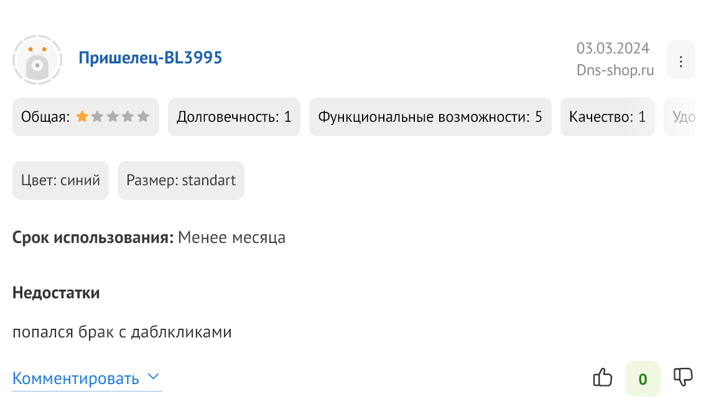The width and height of the screenshot is (706, 417).
Task: Click the Комментировать comment link
Action: pyautogui.click(x=76, y=378)
